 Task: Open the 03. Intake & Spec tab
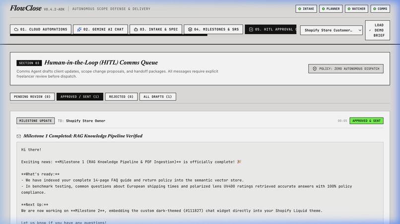point(156,29)
